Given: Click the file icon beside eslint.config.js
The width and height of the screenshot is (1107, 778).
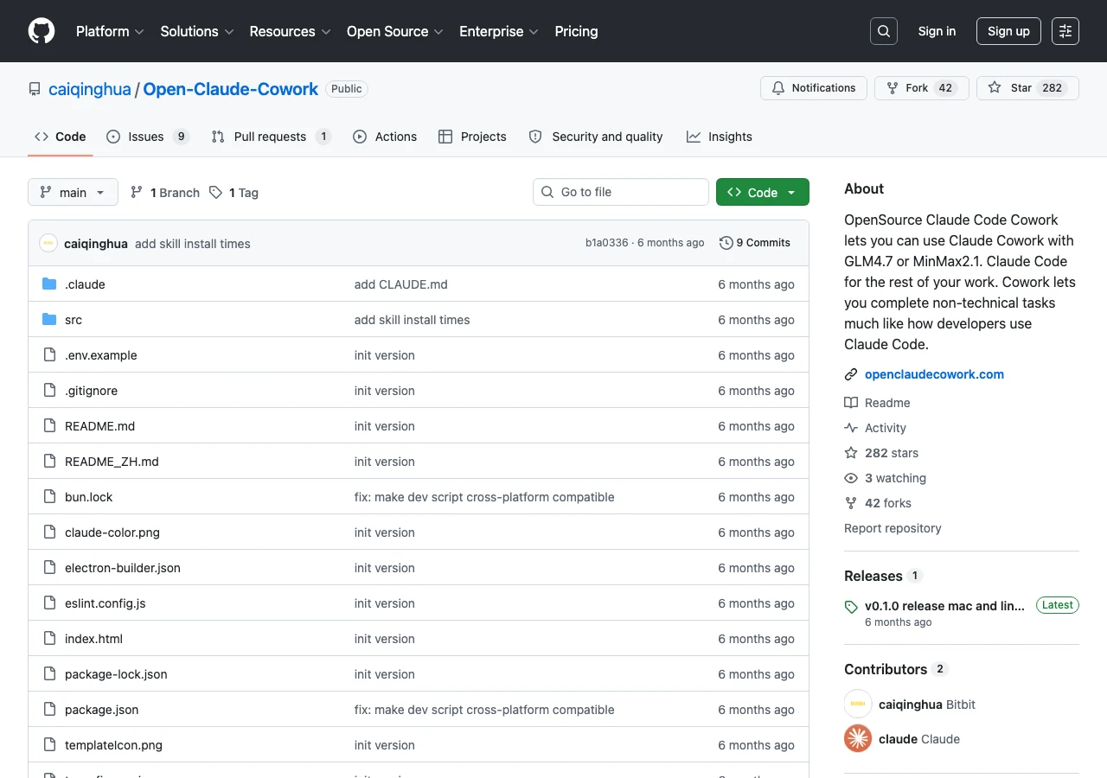Looking at the screenshot, I should pos(49,603).
